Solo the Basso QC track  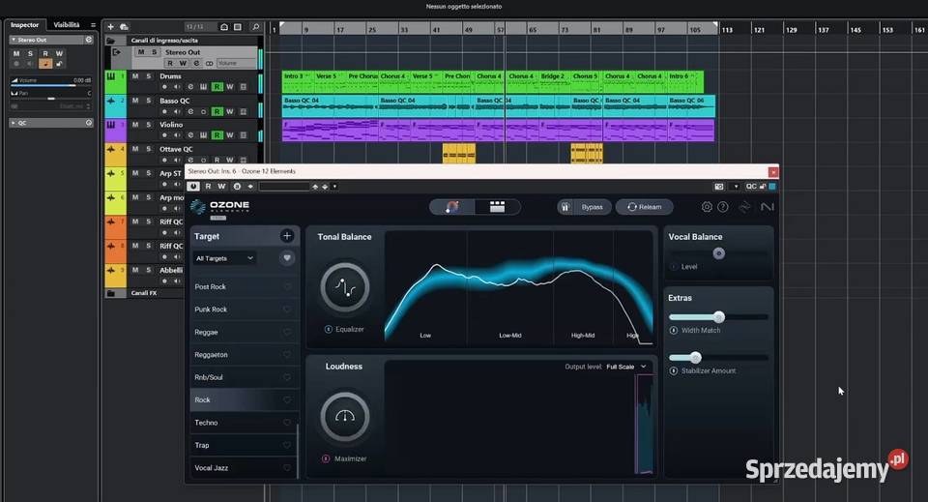click(x=149, y=101)
